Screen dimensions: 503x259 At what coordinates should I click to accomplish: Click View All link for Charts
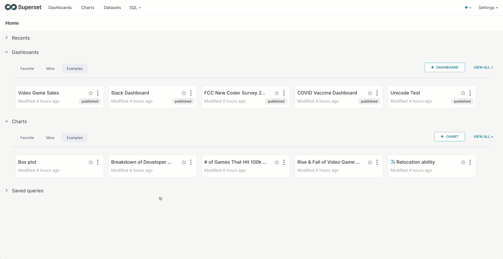click(x=483, y=137)
